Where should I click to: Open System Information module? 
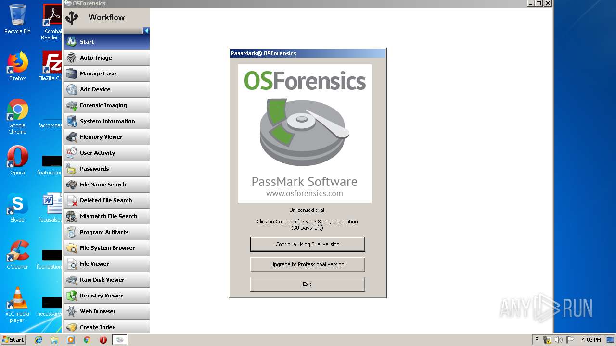tap(106, 121)
